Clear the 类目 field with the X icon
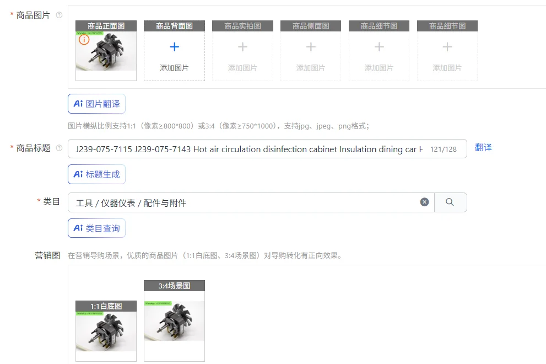Image resolution: width=546 pixels, height=364 pixels. pos(424,202)
